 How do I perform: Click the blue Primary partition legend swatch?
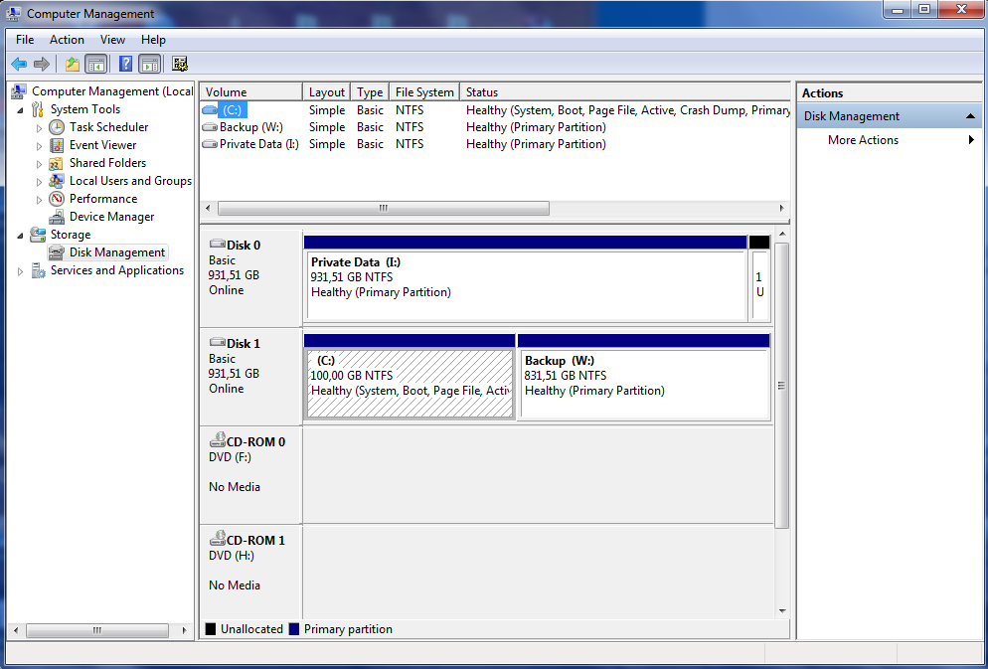[293, 628]
